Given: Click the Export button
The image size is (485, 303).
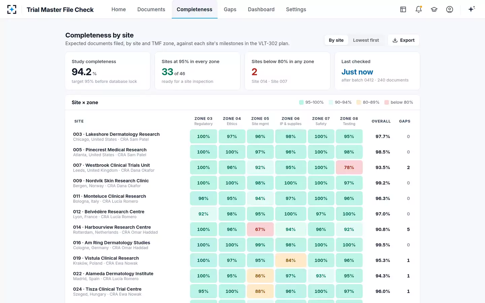Looking at the screenshot, I should tap(403, 40).
